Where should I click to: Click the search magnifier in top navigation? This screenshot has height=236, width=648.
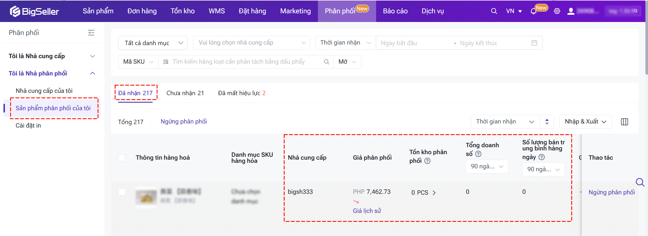(494, 11)
